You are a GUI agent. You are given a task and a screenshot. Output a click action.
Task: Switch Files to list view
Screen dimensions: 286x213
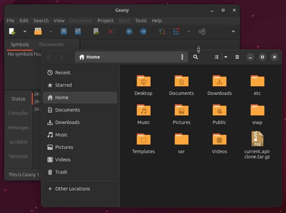pos(216,57)
